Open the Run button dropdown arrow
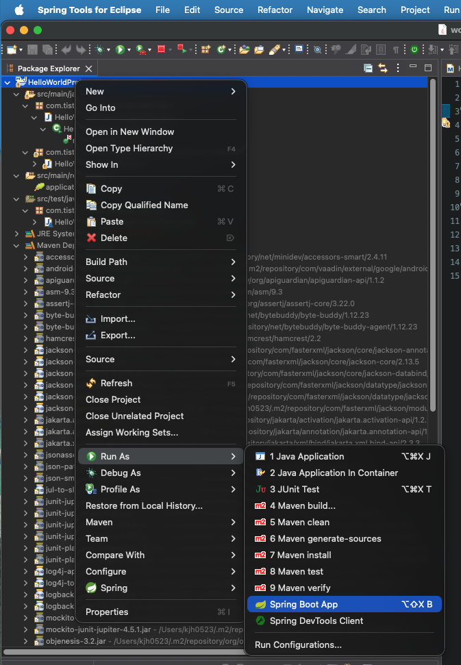The image size is (461, 665). coord(129,50)
